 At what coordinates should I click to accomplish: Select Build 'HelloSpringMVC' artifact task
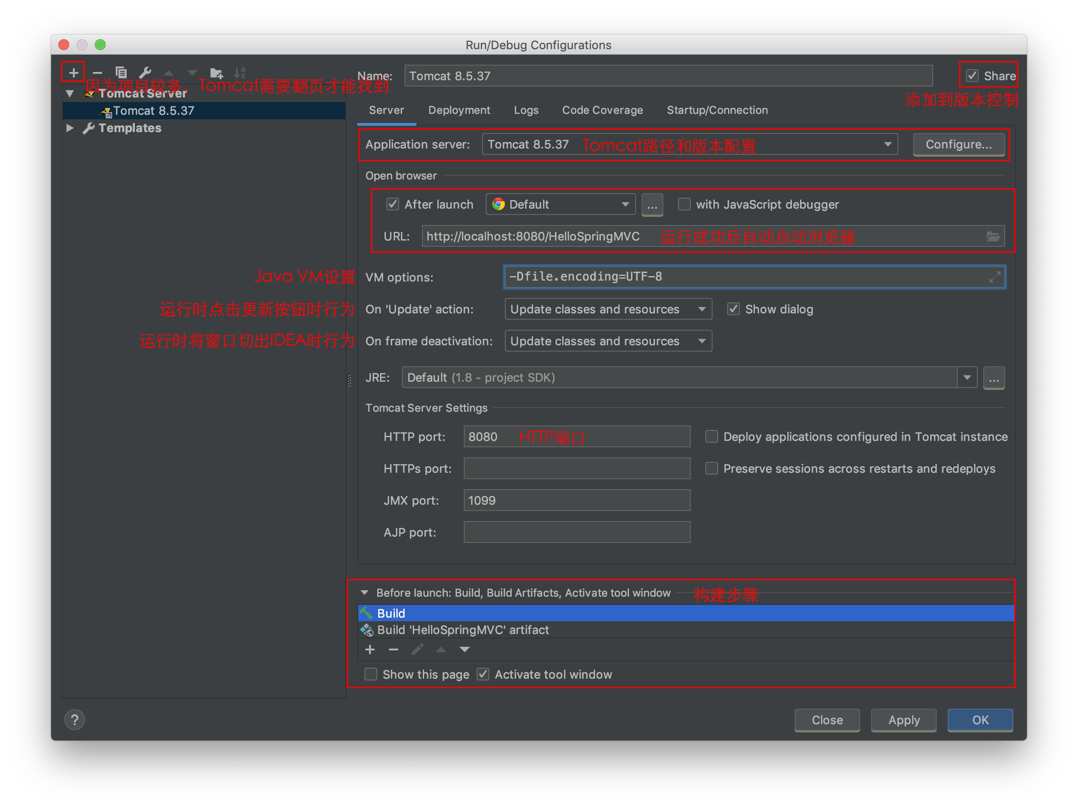coord(686,630)
